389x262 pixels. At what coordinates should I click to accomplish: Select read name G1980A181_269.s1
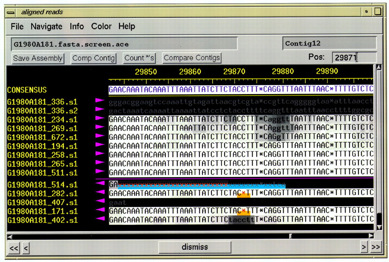[42, 129]
